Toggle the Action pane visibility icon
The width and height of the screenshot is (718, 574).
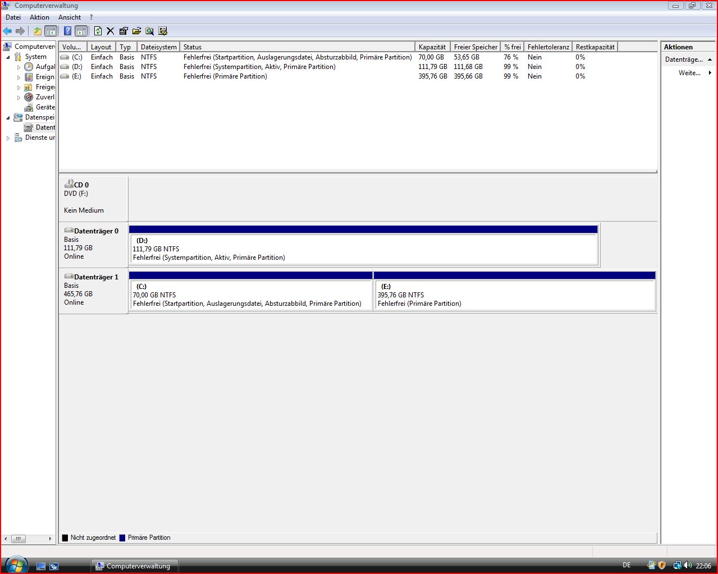click(81, 31)
